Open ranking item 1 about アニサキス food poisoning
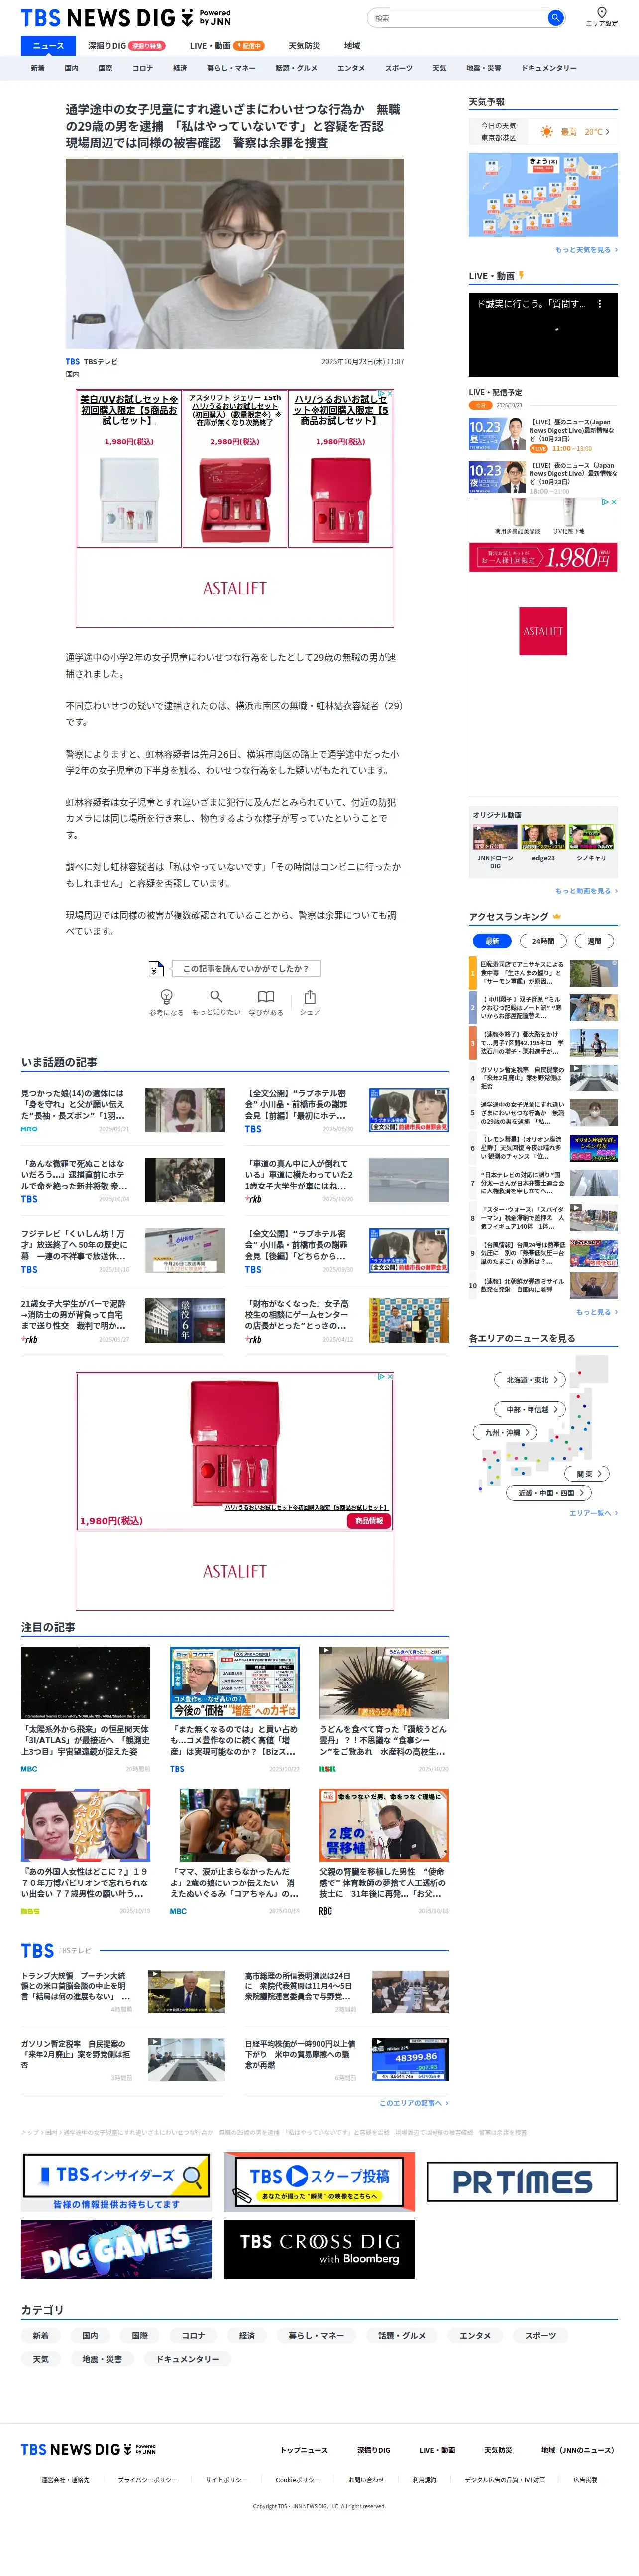 pyautogui.click(x=543, y=972)
